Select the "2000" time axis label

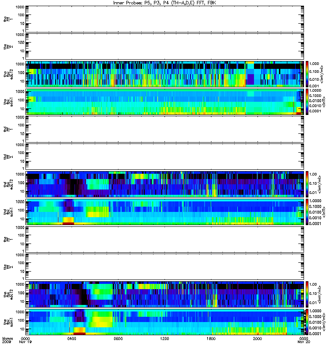[x=257, y=338]
